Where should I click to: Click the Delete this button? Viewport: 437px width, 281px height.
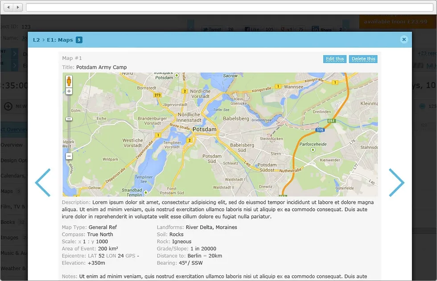[x=363, y=59]
